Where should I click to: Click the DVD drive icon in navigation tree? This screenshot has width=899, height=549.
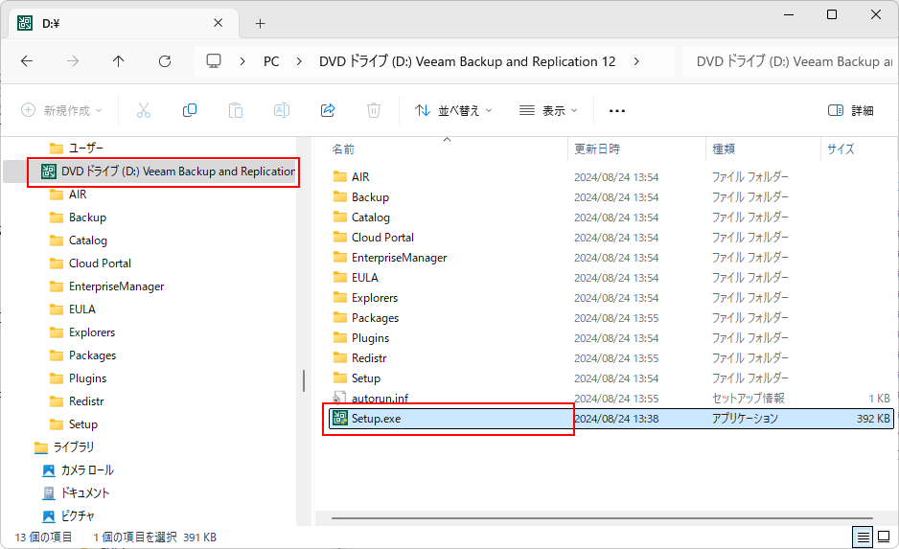coord(49,172)
